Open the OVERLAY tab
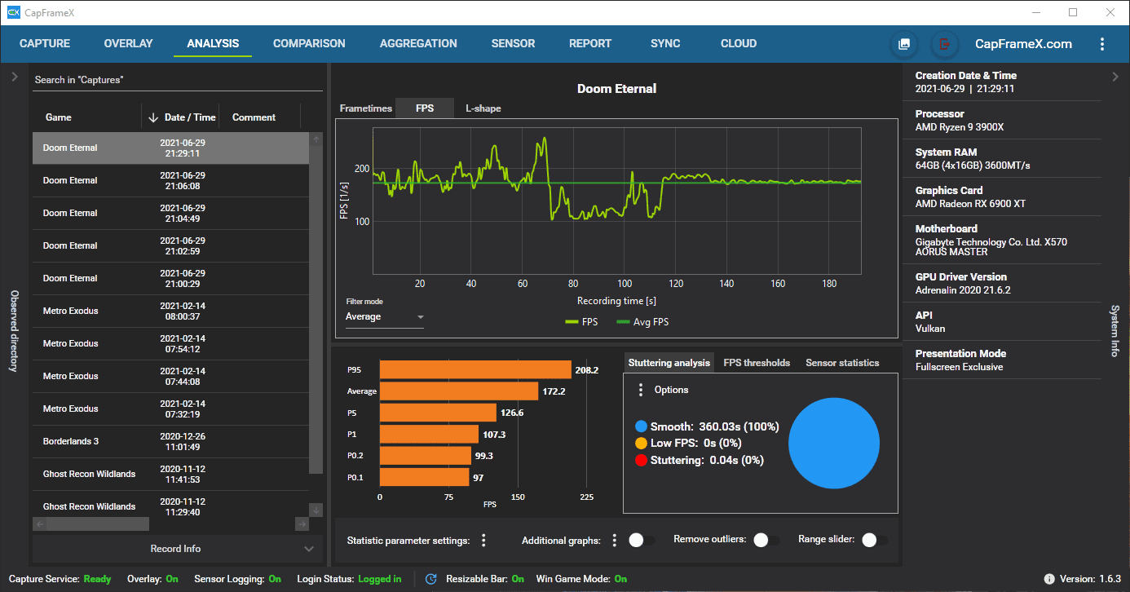This screenshot has width=1130, height=592. [129, 44]
